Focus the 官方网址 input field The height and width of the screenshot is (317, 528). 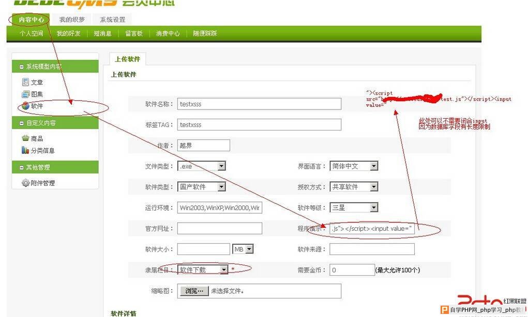220,228
